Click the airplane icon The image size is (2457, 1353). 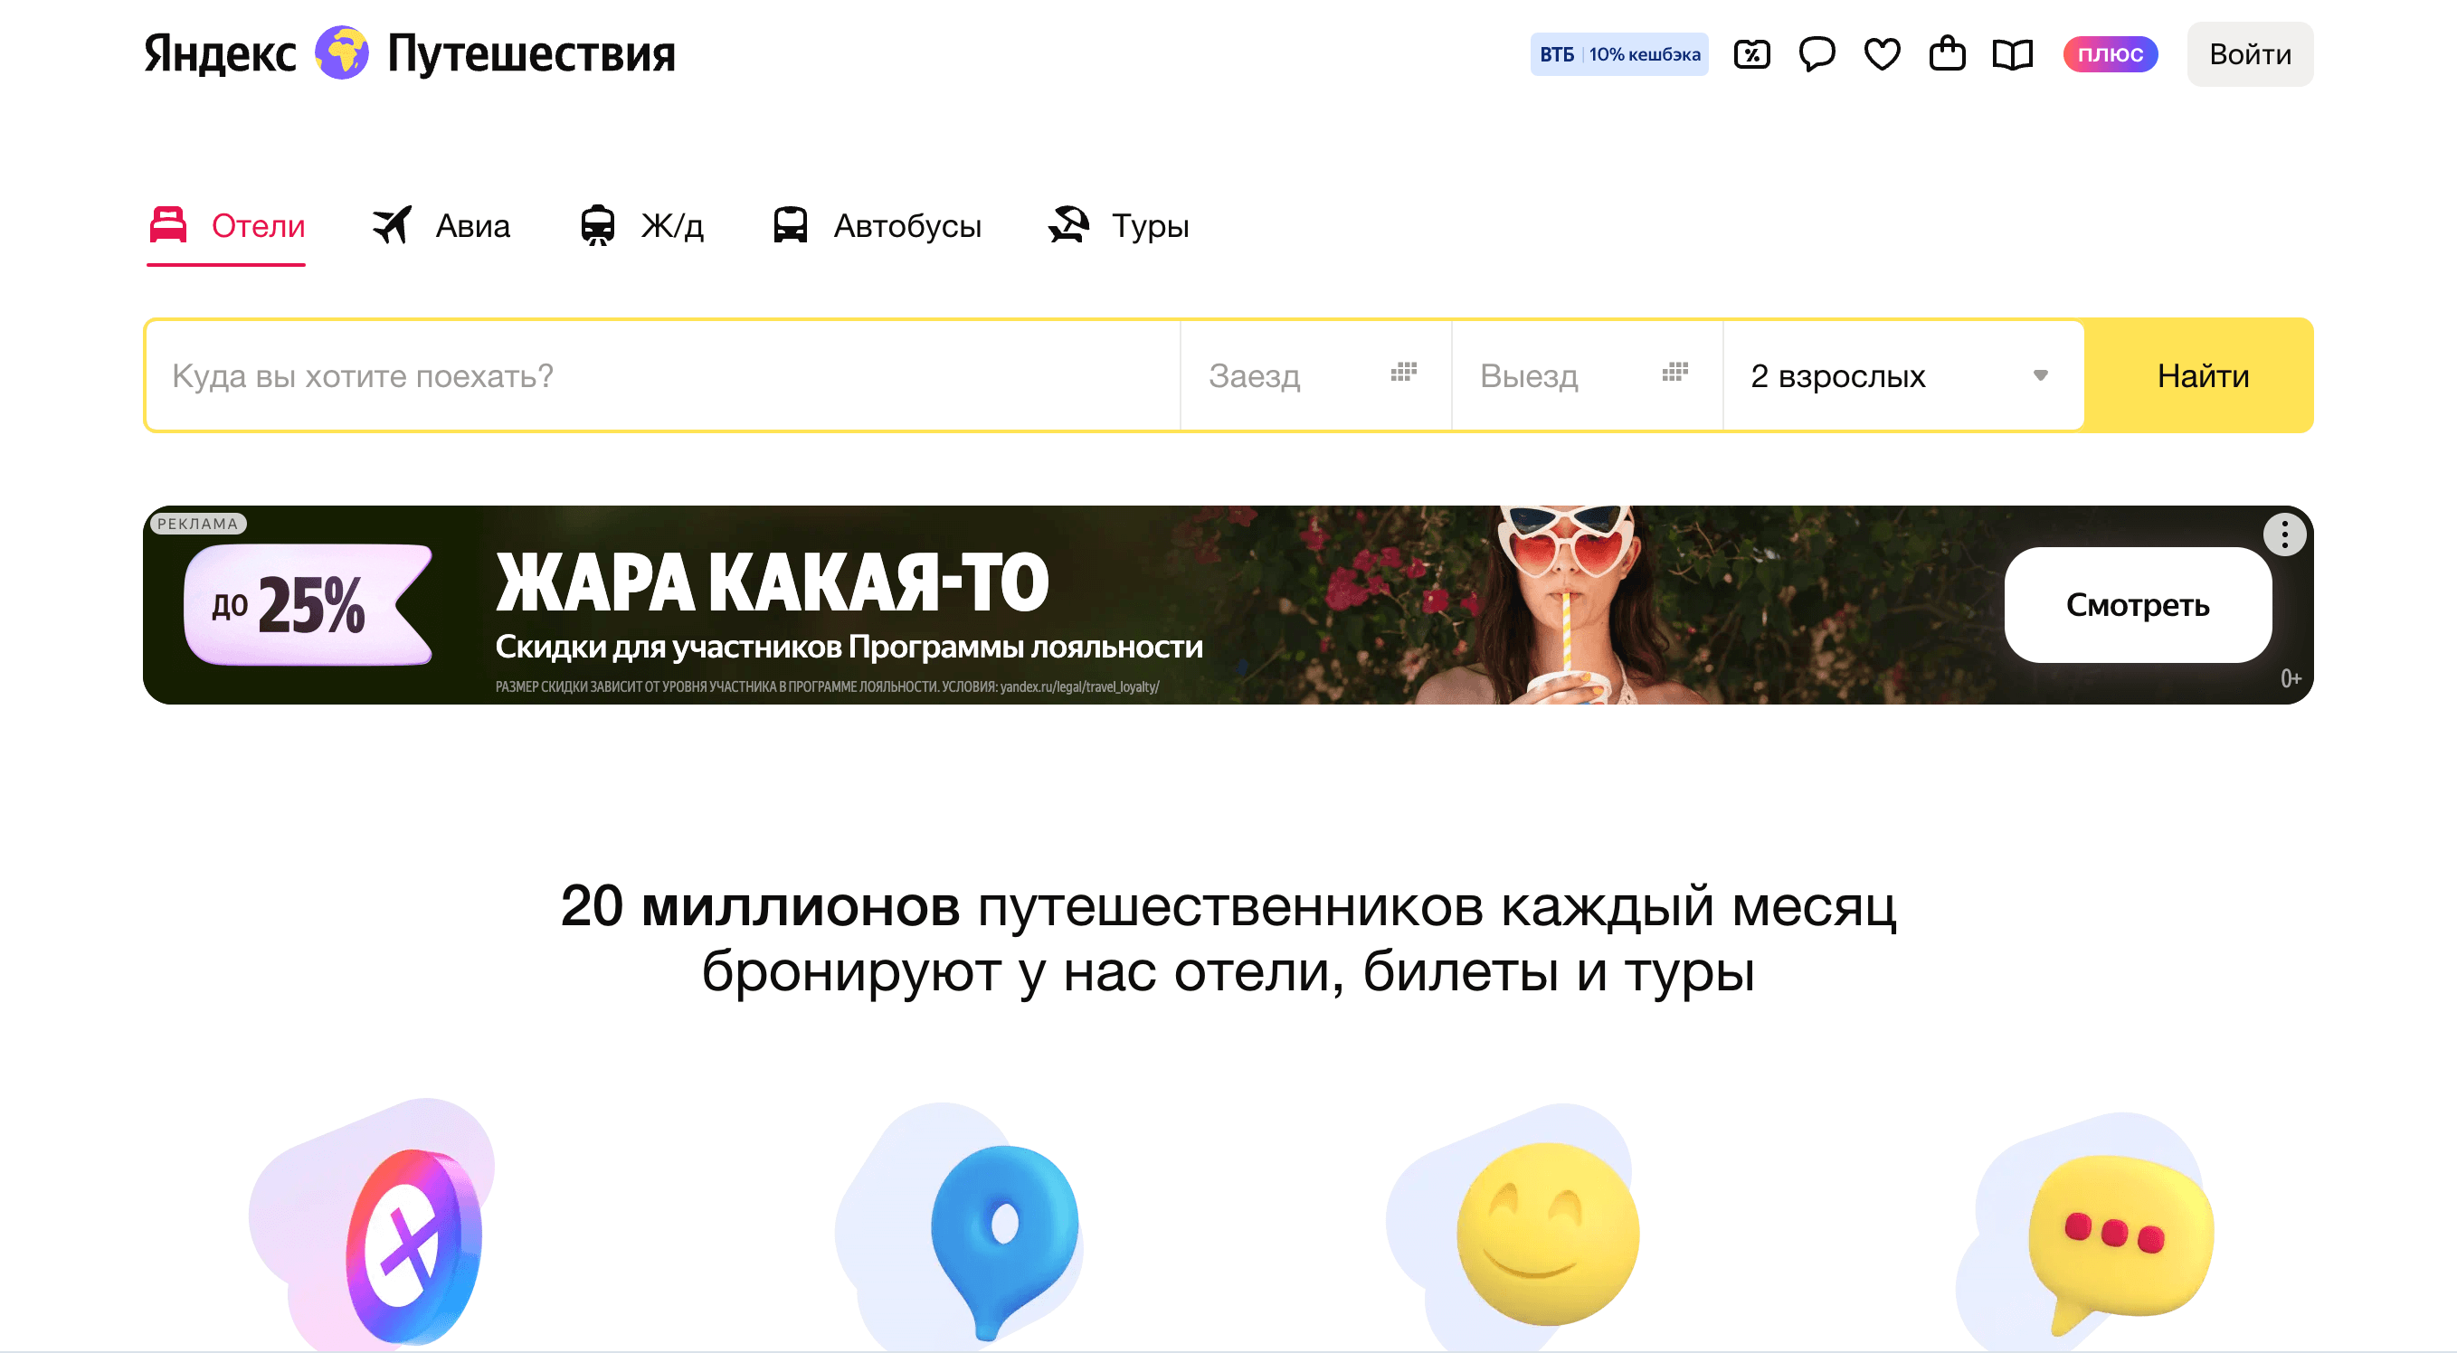point(391,226)
